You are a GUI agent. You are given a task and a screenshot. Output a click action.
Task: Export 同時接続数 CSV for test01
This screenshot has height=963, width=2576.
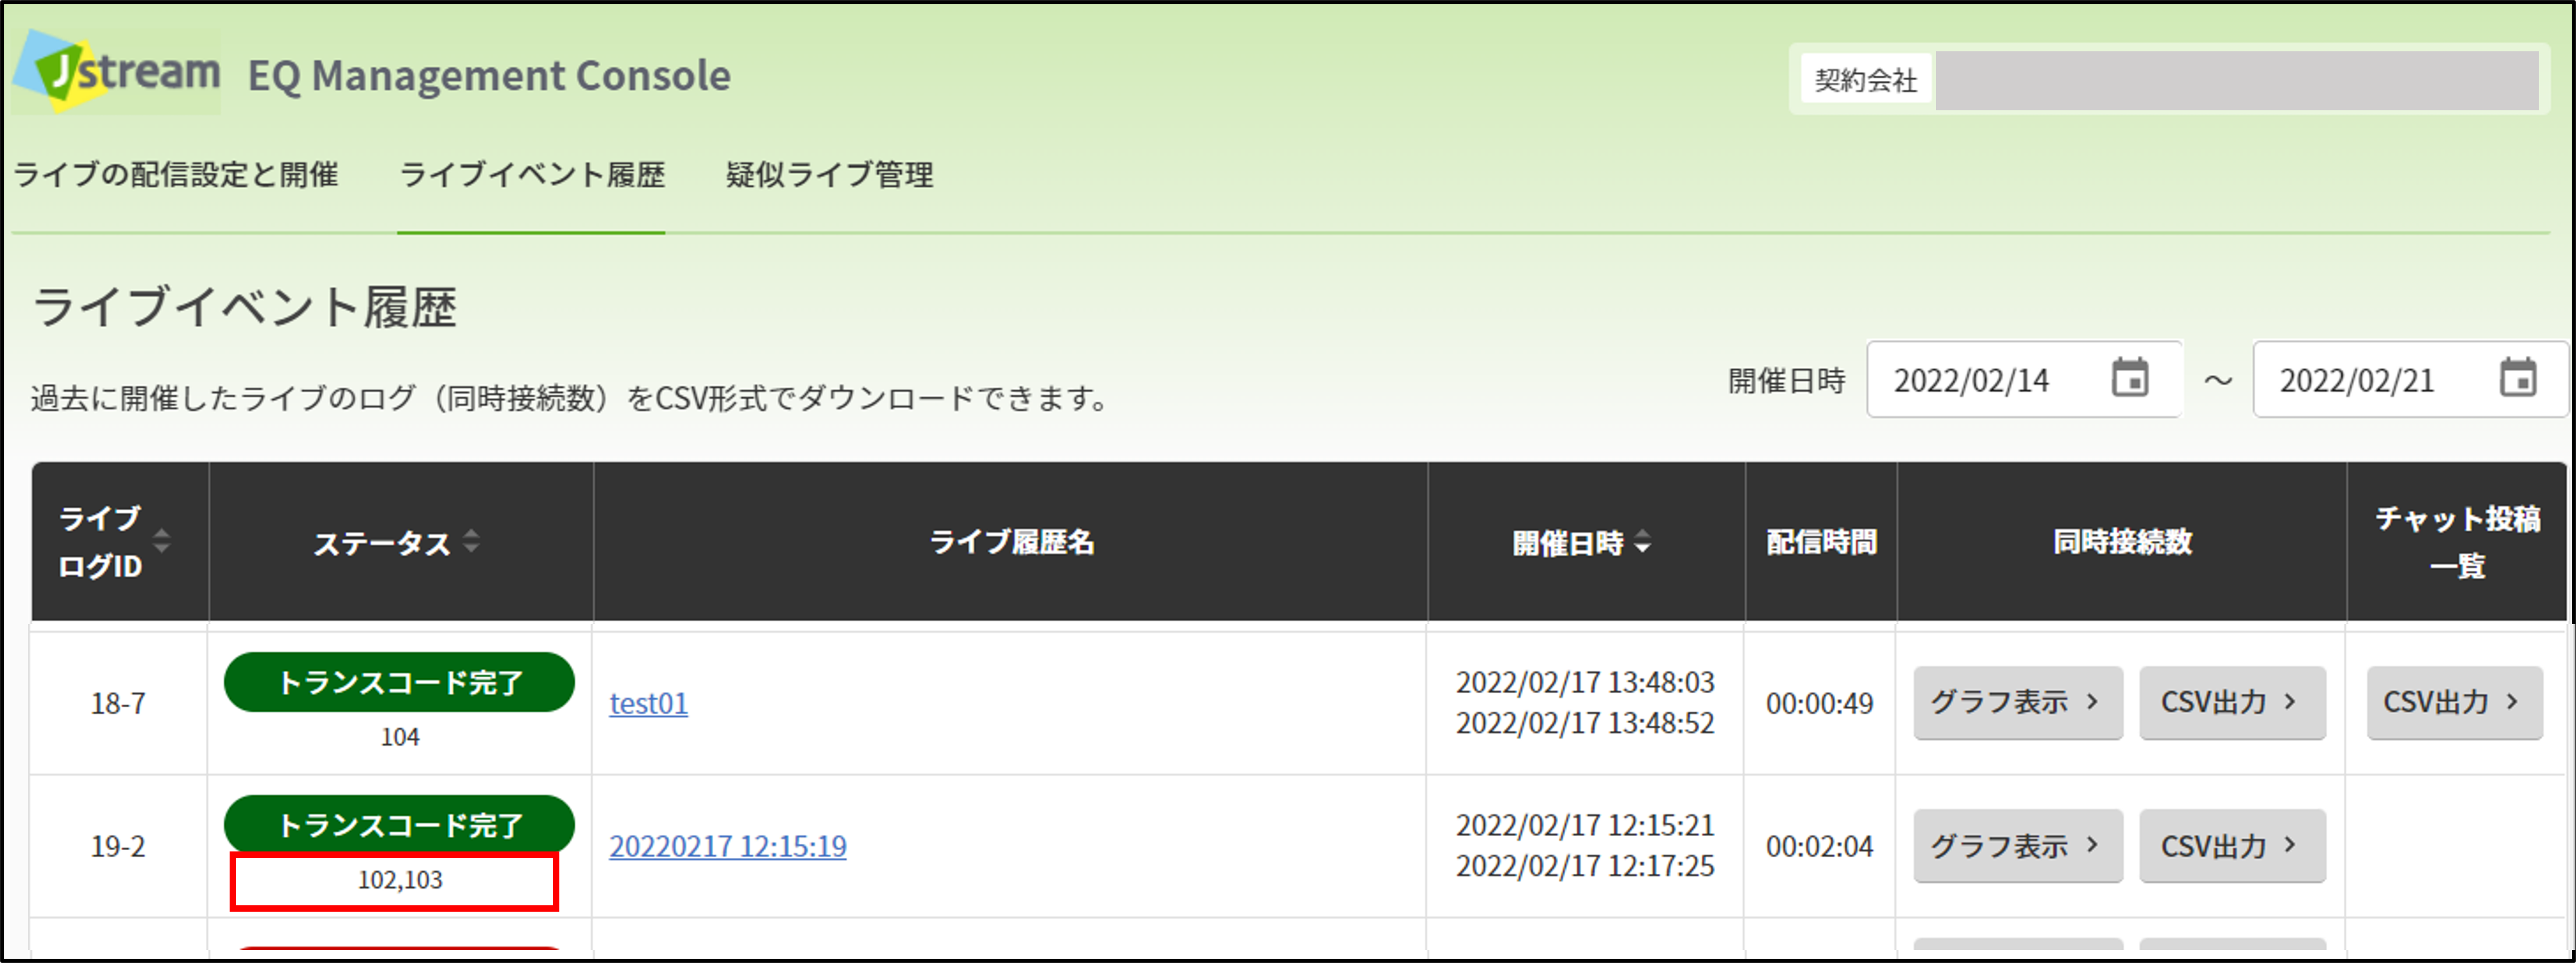(2232, 702)
